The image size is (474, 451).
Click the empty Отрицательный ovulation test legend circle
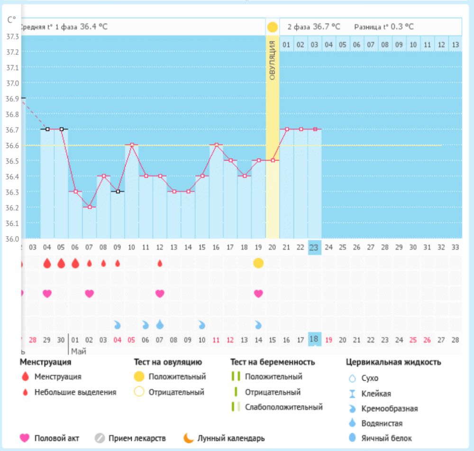(138, 392)
